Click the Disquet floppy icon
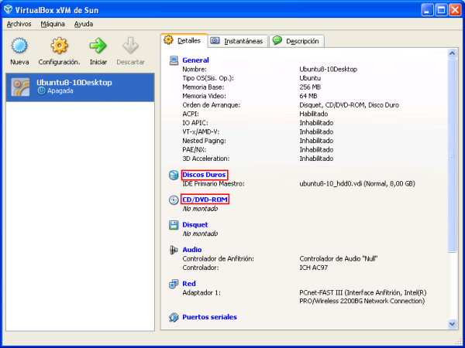Viewport: 465px width, 348px height. click(174, 225)
